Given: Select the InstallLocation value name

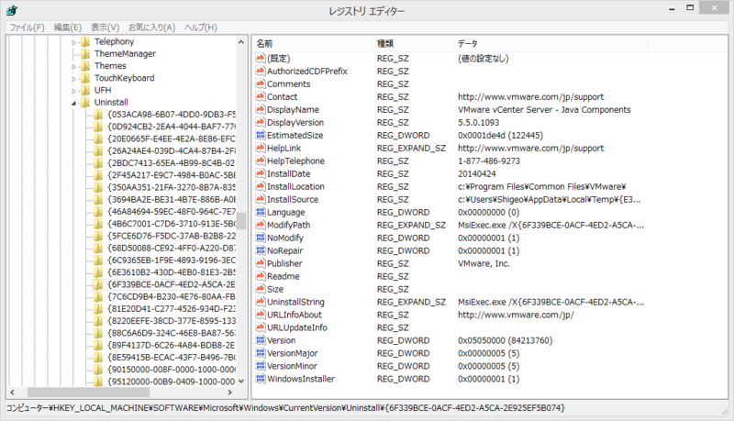Looking at the screenshot, I should [295, 186].
